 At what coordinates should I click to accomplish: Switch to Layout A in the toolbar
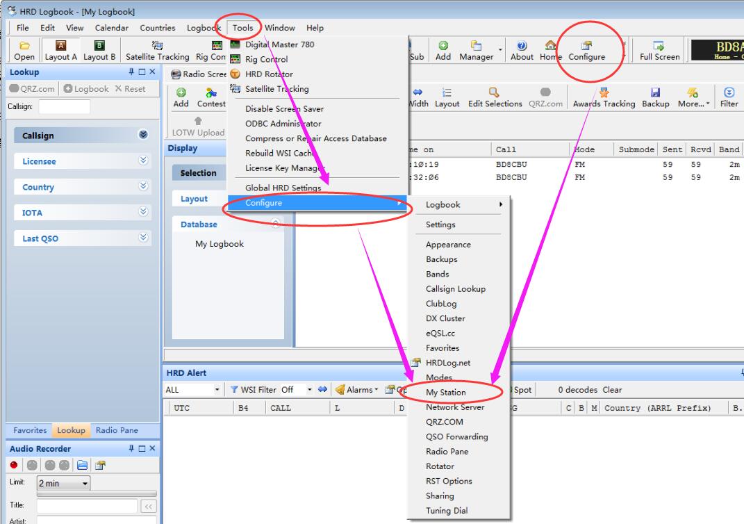[x=60, y=50]
